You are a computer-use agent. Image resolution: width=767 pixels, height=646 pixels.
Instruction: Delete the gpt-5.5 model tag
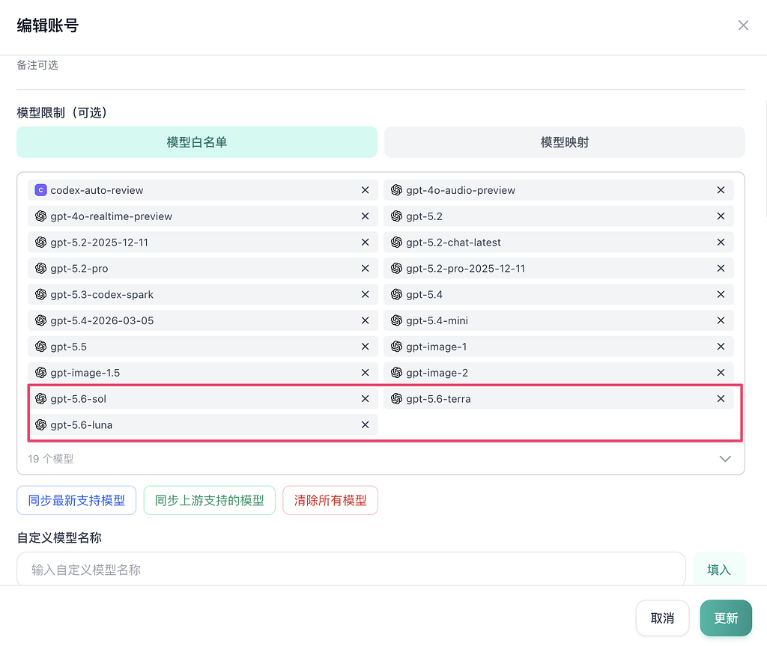point(365,347)
